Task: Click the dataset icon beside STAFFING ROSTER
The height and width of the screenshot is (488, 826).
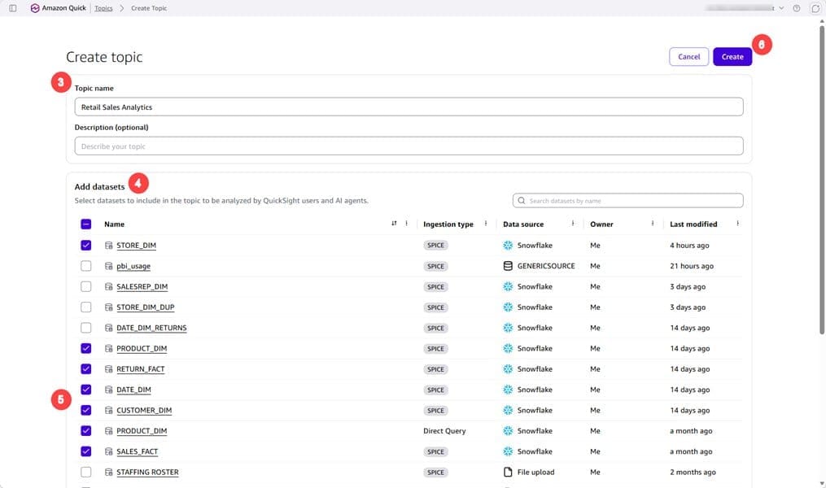Action: click(x=108, y=472)
